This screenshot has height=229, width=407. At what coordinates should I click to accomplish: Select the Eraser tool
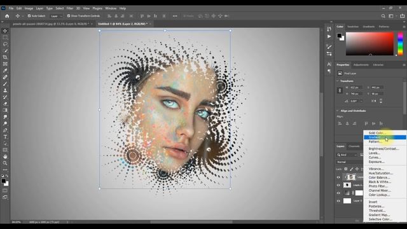pos(5,104)
